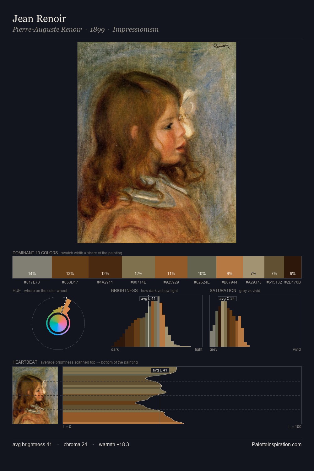The image size is (314, 471).
Task: Click the 'chroma 24' footer stat
Action: pyautogui.click(x=75, y=444)
